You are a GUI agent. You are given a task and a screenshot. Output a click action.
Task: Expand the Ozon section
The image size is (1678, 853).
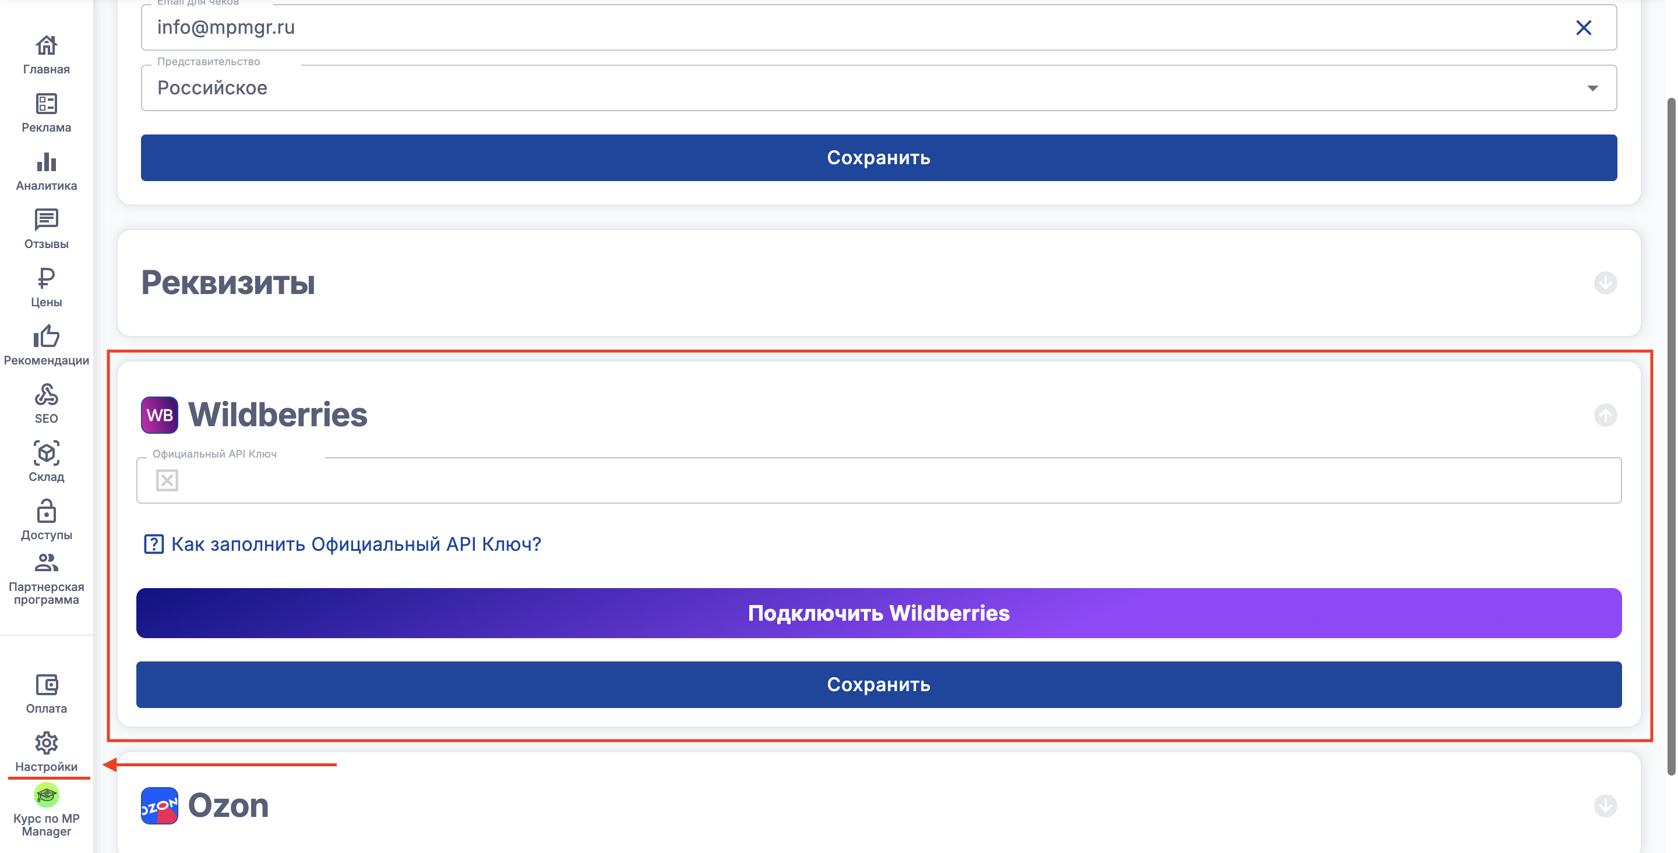(x=1605, y=805)
